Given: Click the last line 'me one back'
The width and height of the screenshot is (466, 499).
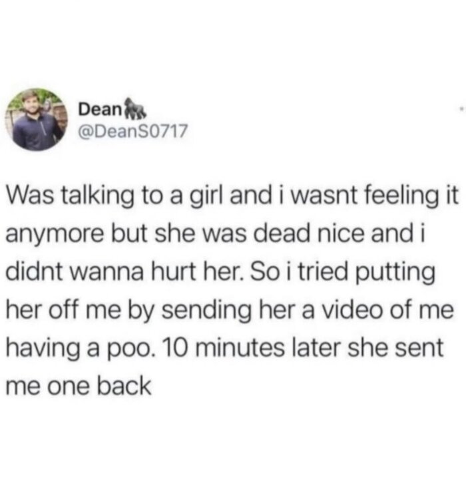Looking at the screenshot, I should tap(79, 386).
